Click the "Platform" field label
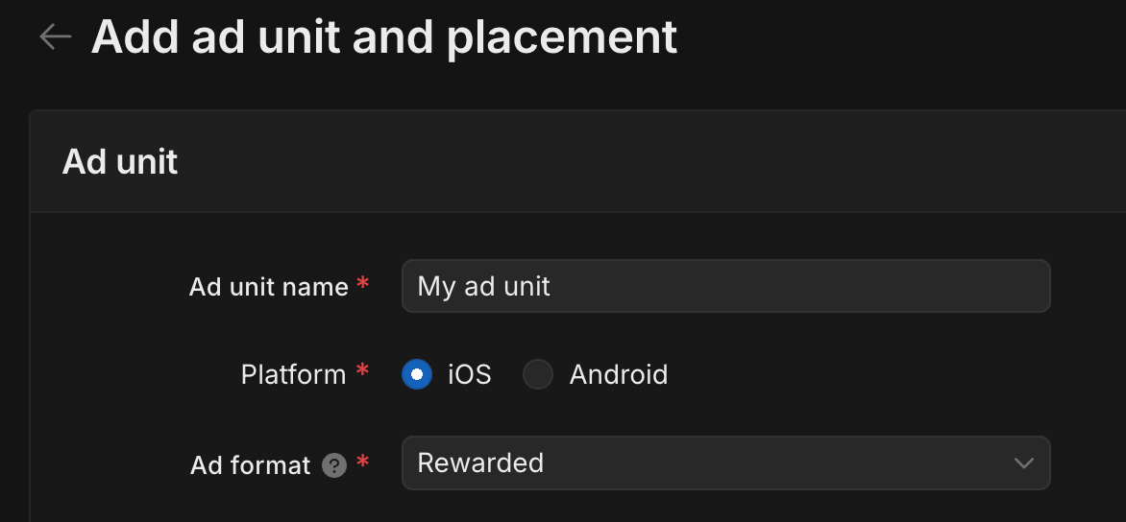 (x=293, y=374)
